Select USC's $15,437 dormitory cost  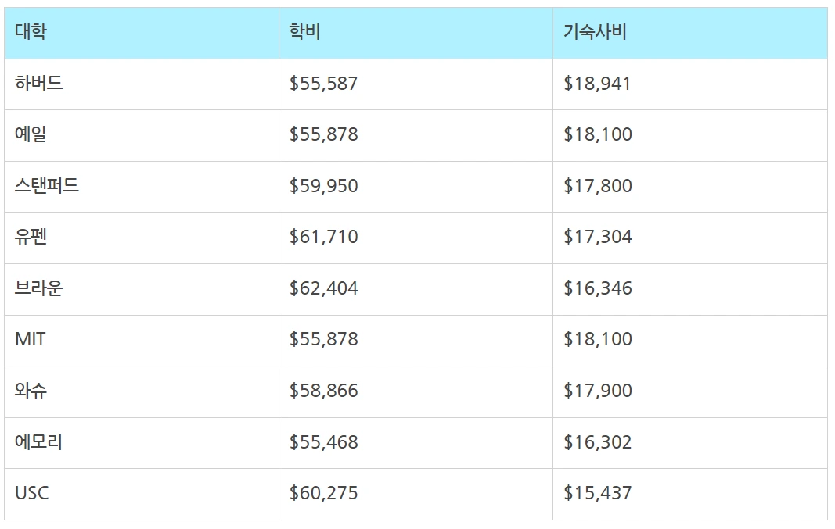597,493
